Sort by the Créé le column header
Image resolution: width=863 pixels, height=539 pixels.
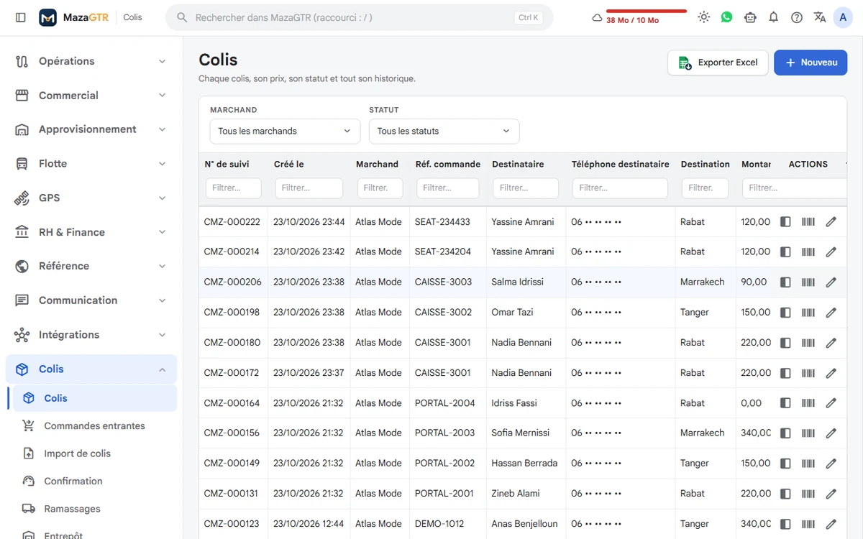[x=289, y=164]
